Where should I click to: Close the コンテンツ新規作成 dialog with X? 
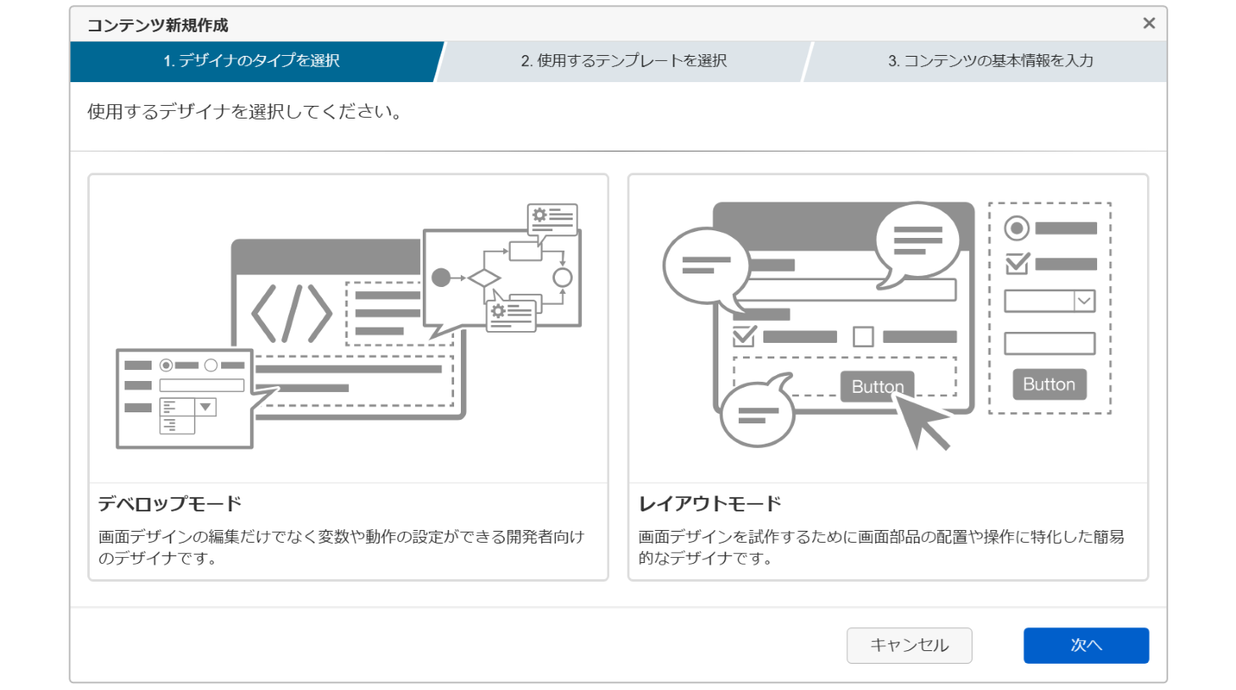[x=1148, y=24]
